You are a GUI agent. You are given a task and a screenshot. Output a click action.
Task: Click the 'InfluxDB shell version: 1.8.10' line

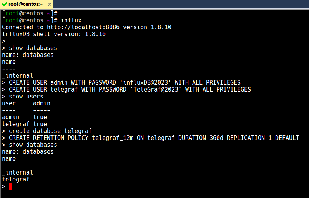(54, 34)
